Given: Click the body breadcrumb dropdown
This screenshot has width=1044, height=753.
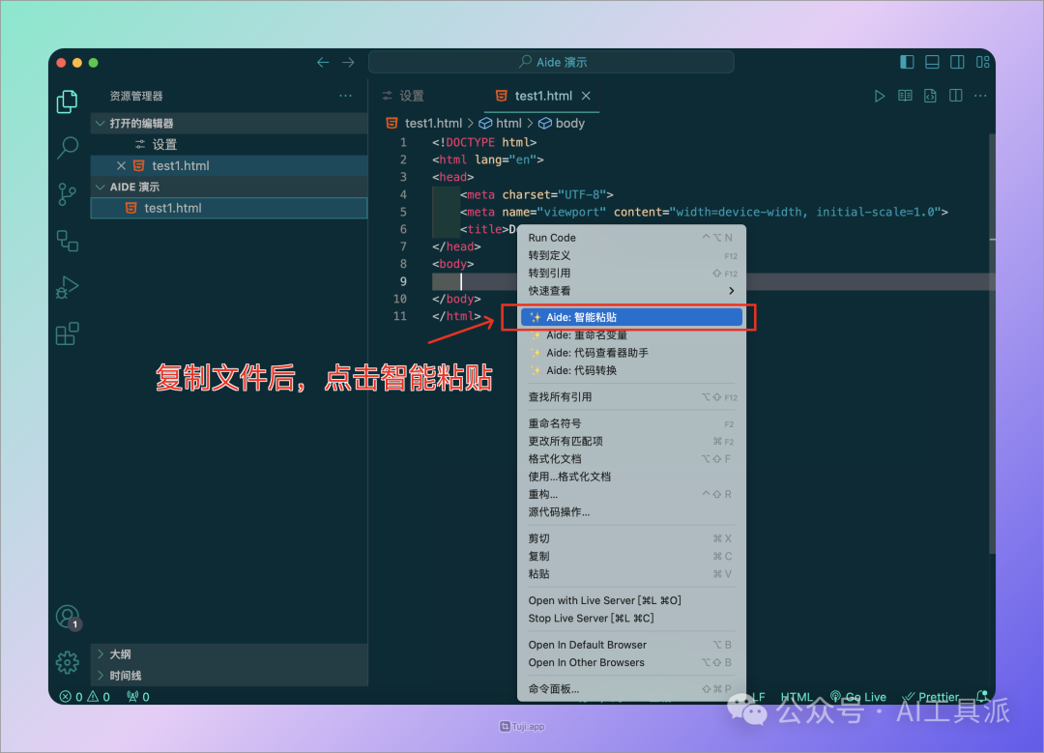Looking at the screenshot, I should (x=562, y=123).
